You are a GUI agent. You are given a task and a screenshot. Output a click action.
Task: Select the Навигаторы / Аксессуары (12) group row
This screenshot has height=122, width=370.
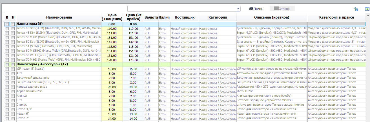(185, 64)
